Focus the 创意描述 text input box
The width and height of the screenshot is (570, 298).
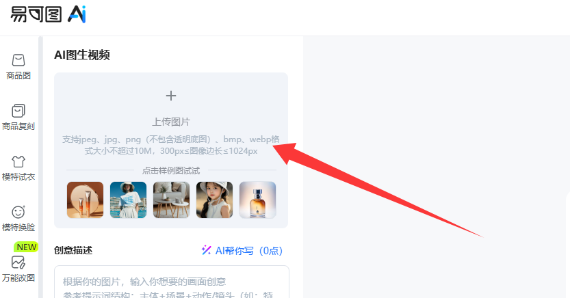172,282
